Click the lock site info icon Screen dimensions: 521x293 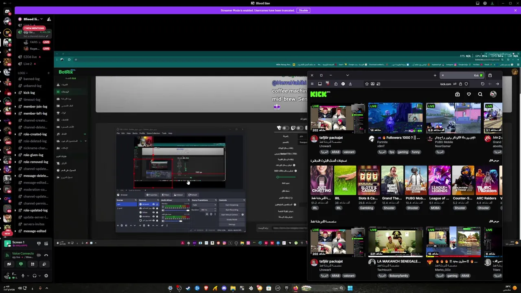(x=460, y=84)
